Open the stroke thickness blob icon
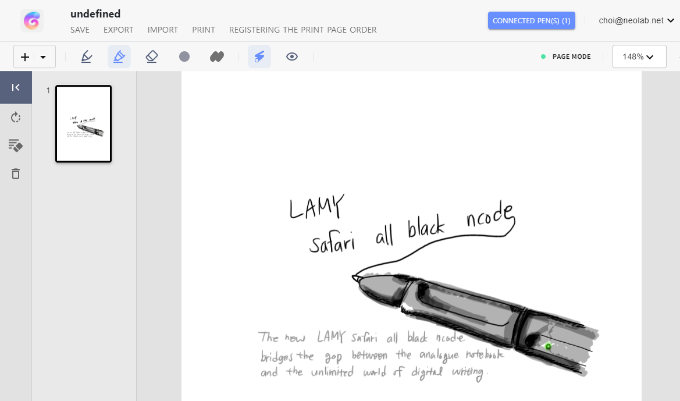 pyautogui.click(x=217, y=56)
